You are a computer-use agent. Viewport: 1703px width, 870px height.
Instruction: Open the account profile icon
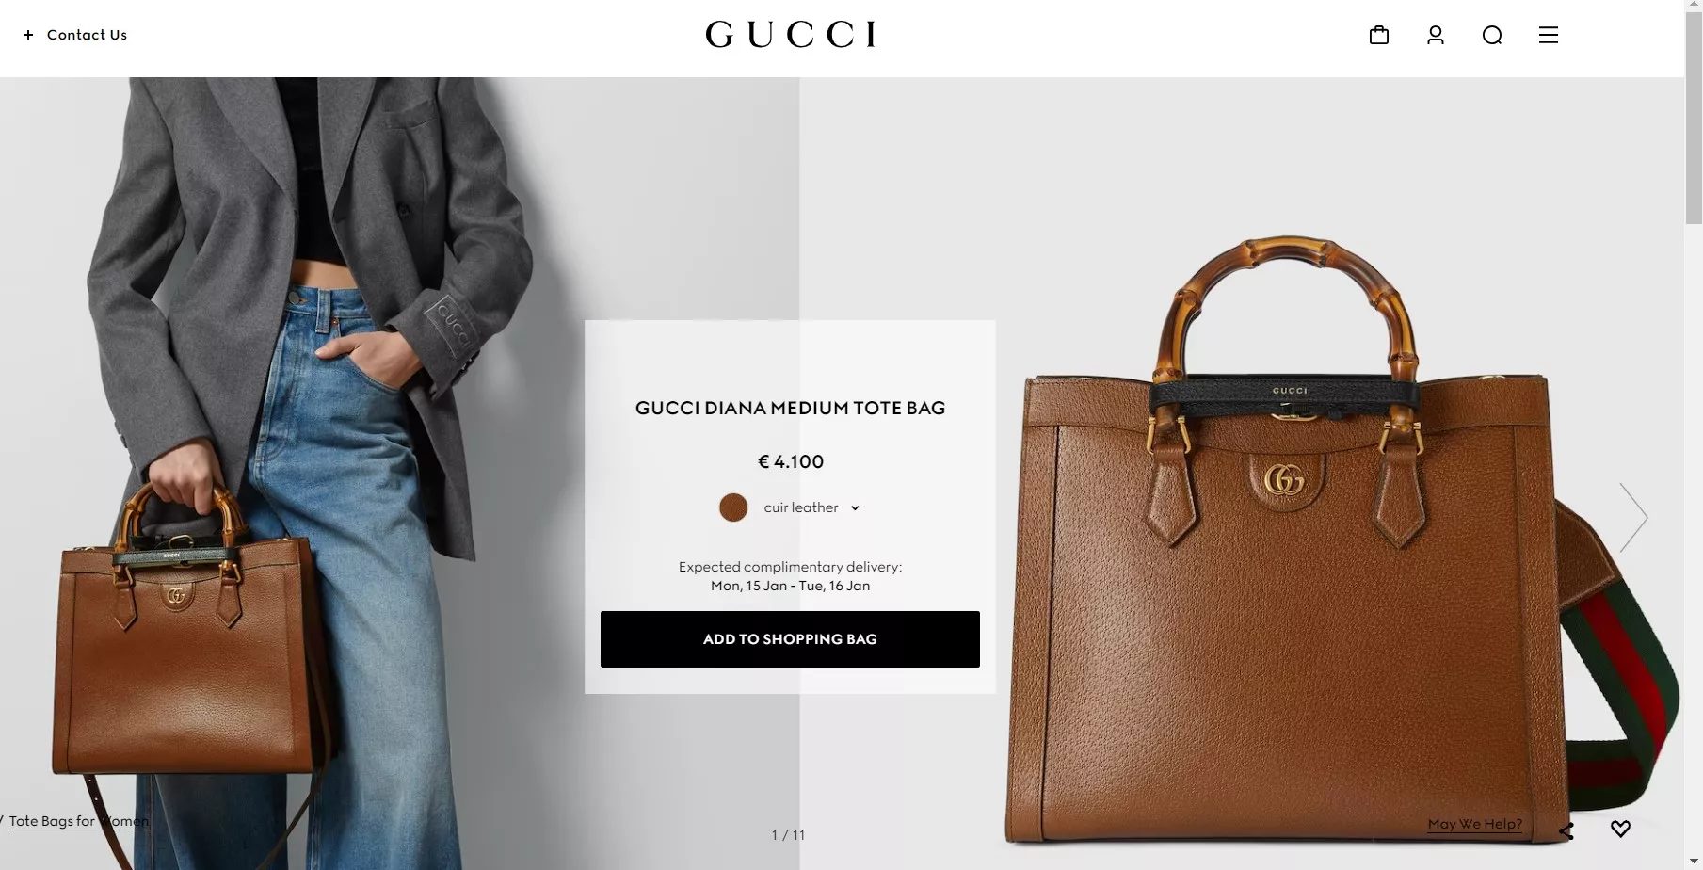point(1435,35)
